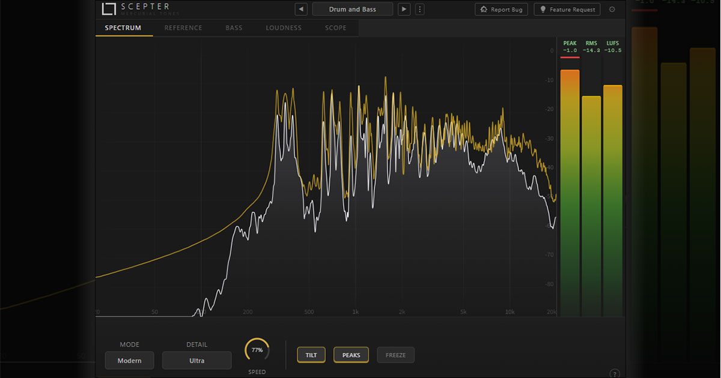Expand the Mode selector showing Modern
Viewport: 721px width, 378px height.
pyautogui.click(x=129, y=361)
